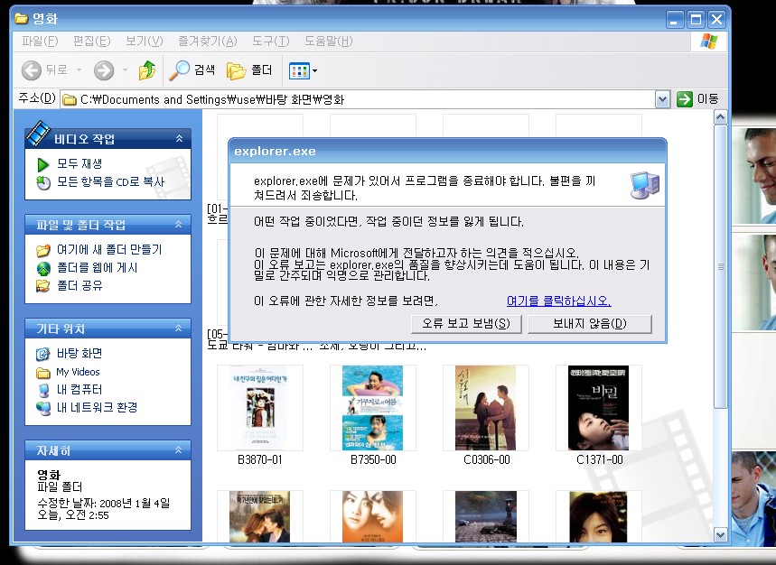Open 바탕 화면 from other places
This screenshot has width=776, height=565.
pyautogui.click(x=79, y=353)
